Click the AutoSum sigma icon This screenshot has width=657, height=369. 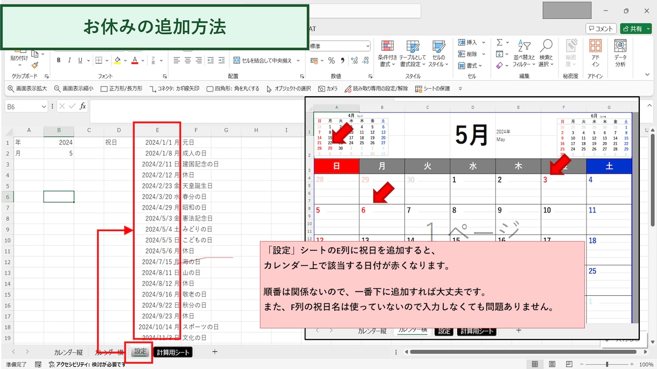(x=499, y=42)
